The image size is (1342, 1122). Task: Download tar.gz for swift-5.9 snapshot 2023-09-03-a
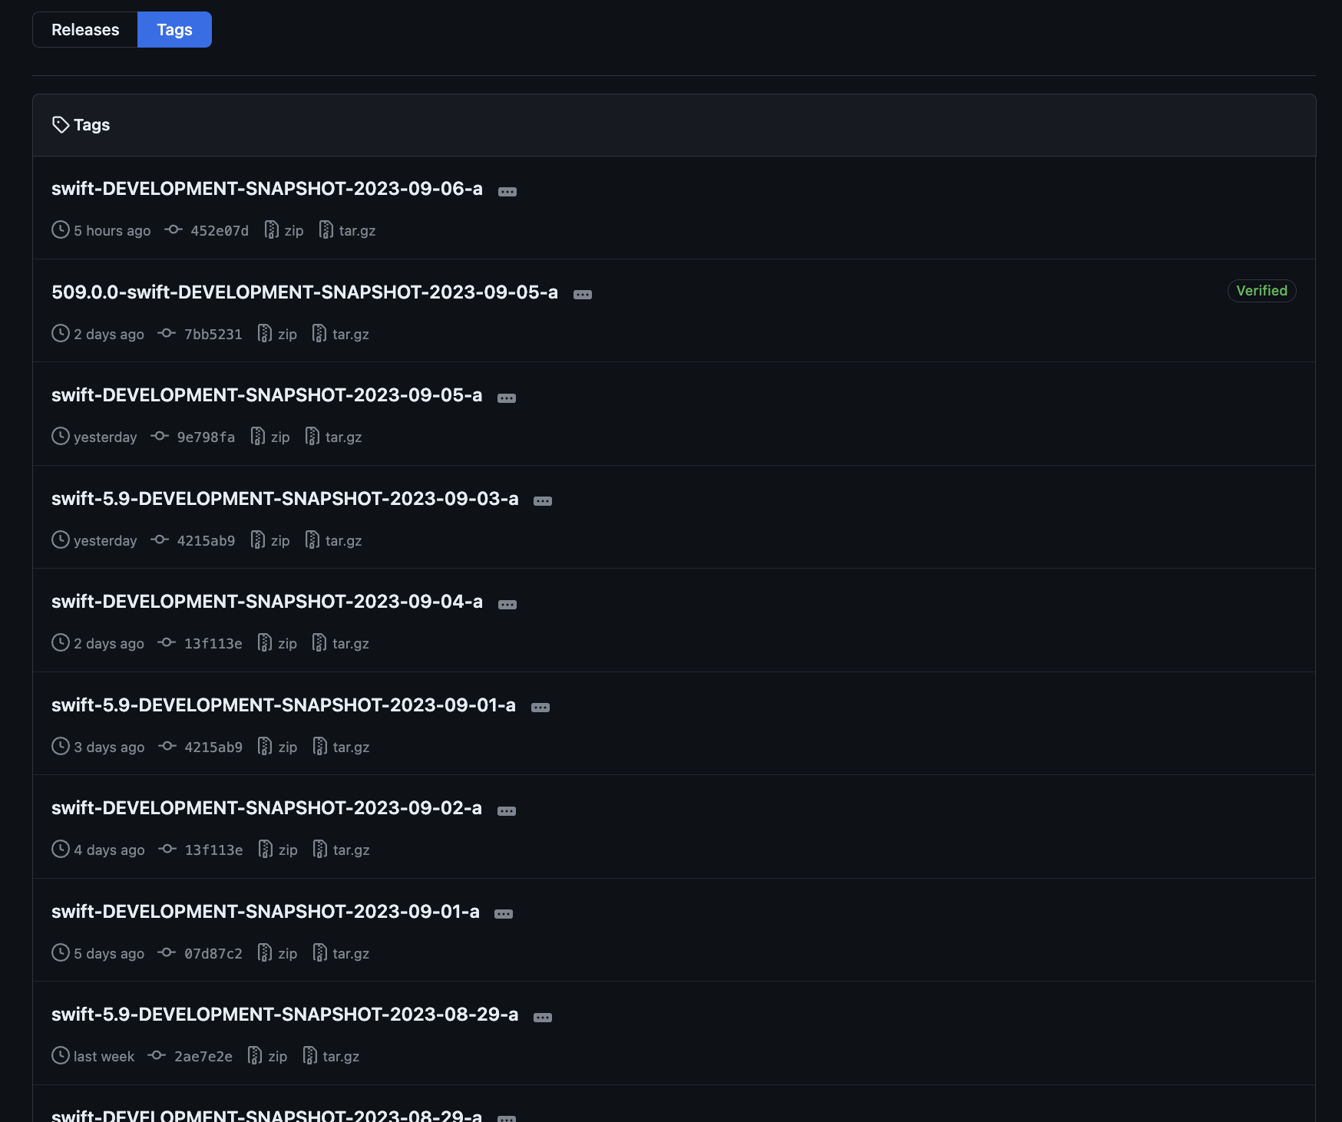click(x=333, y=540)
